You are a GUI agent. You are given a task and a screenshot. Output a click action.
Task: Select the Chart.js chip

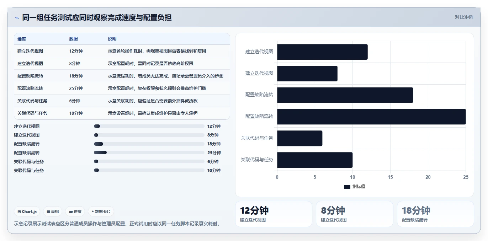coord(27,211)
